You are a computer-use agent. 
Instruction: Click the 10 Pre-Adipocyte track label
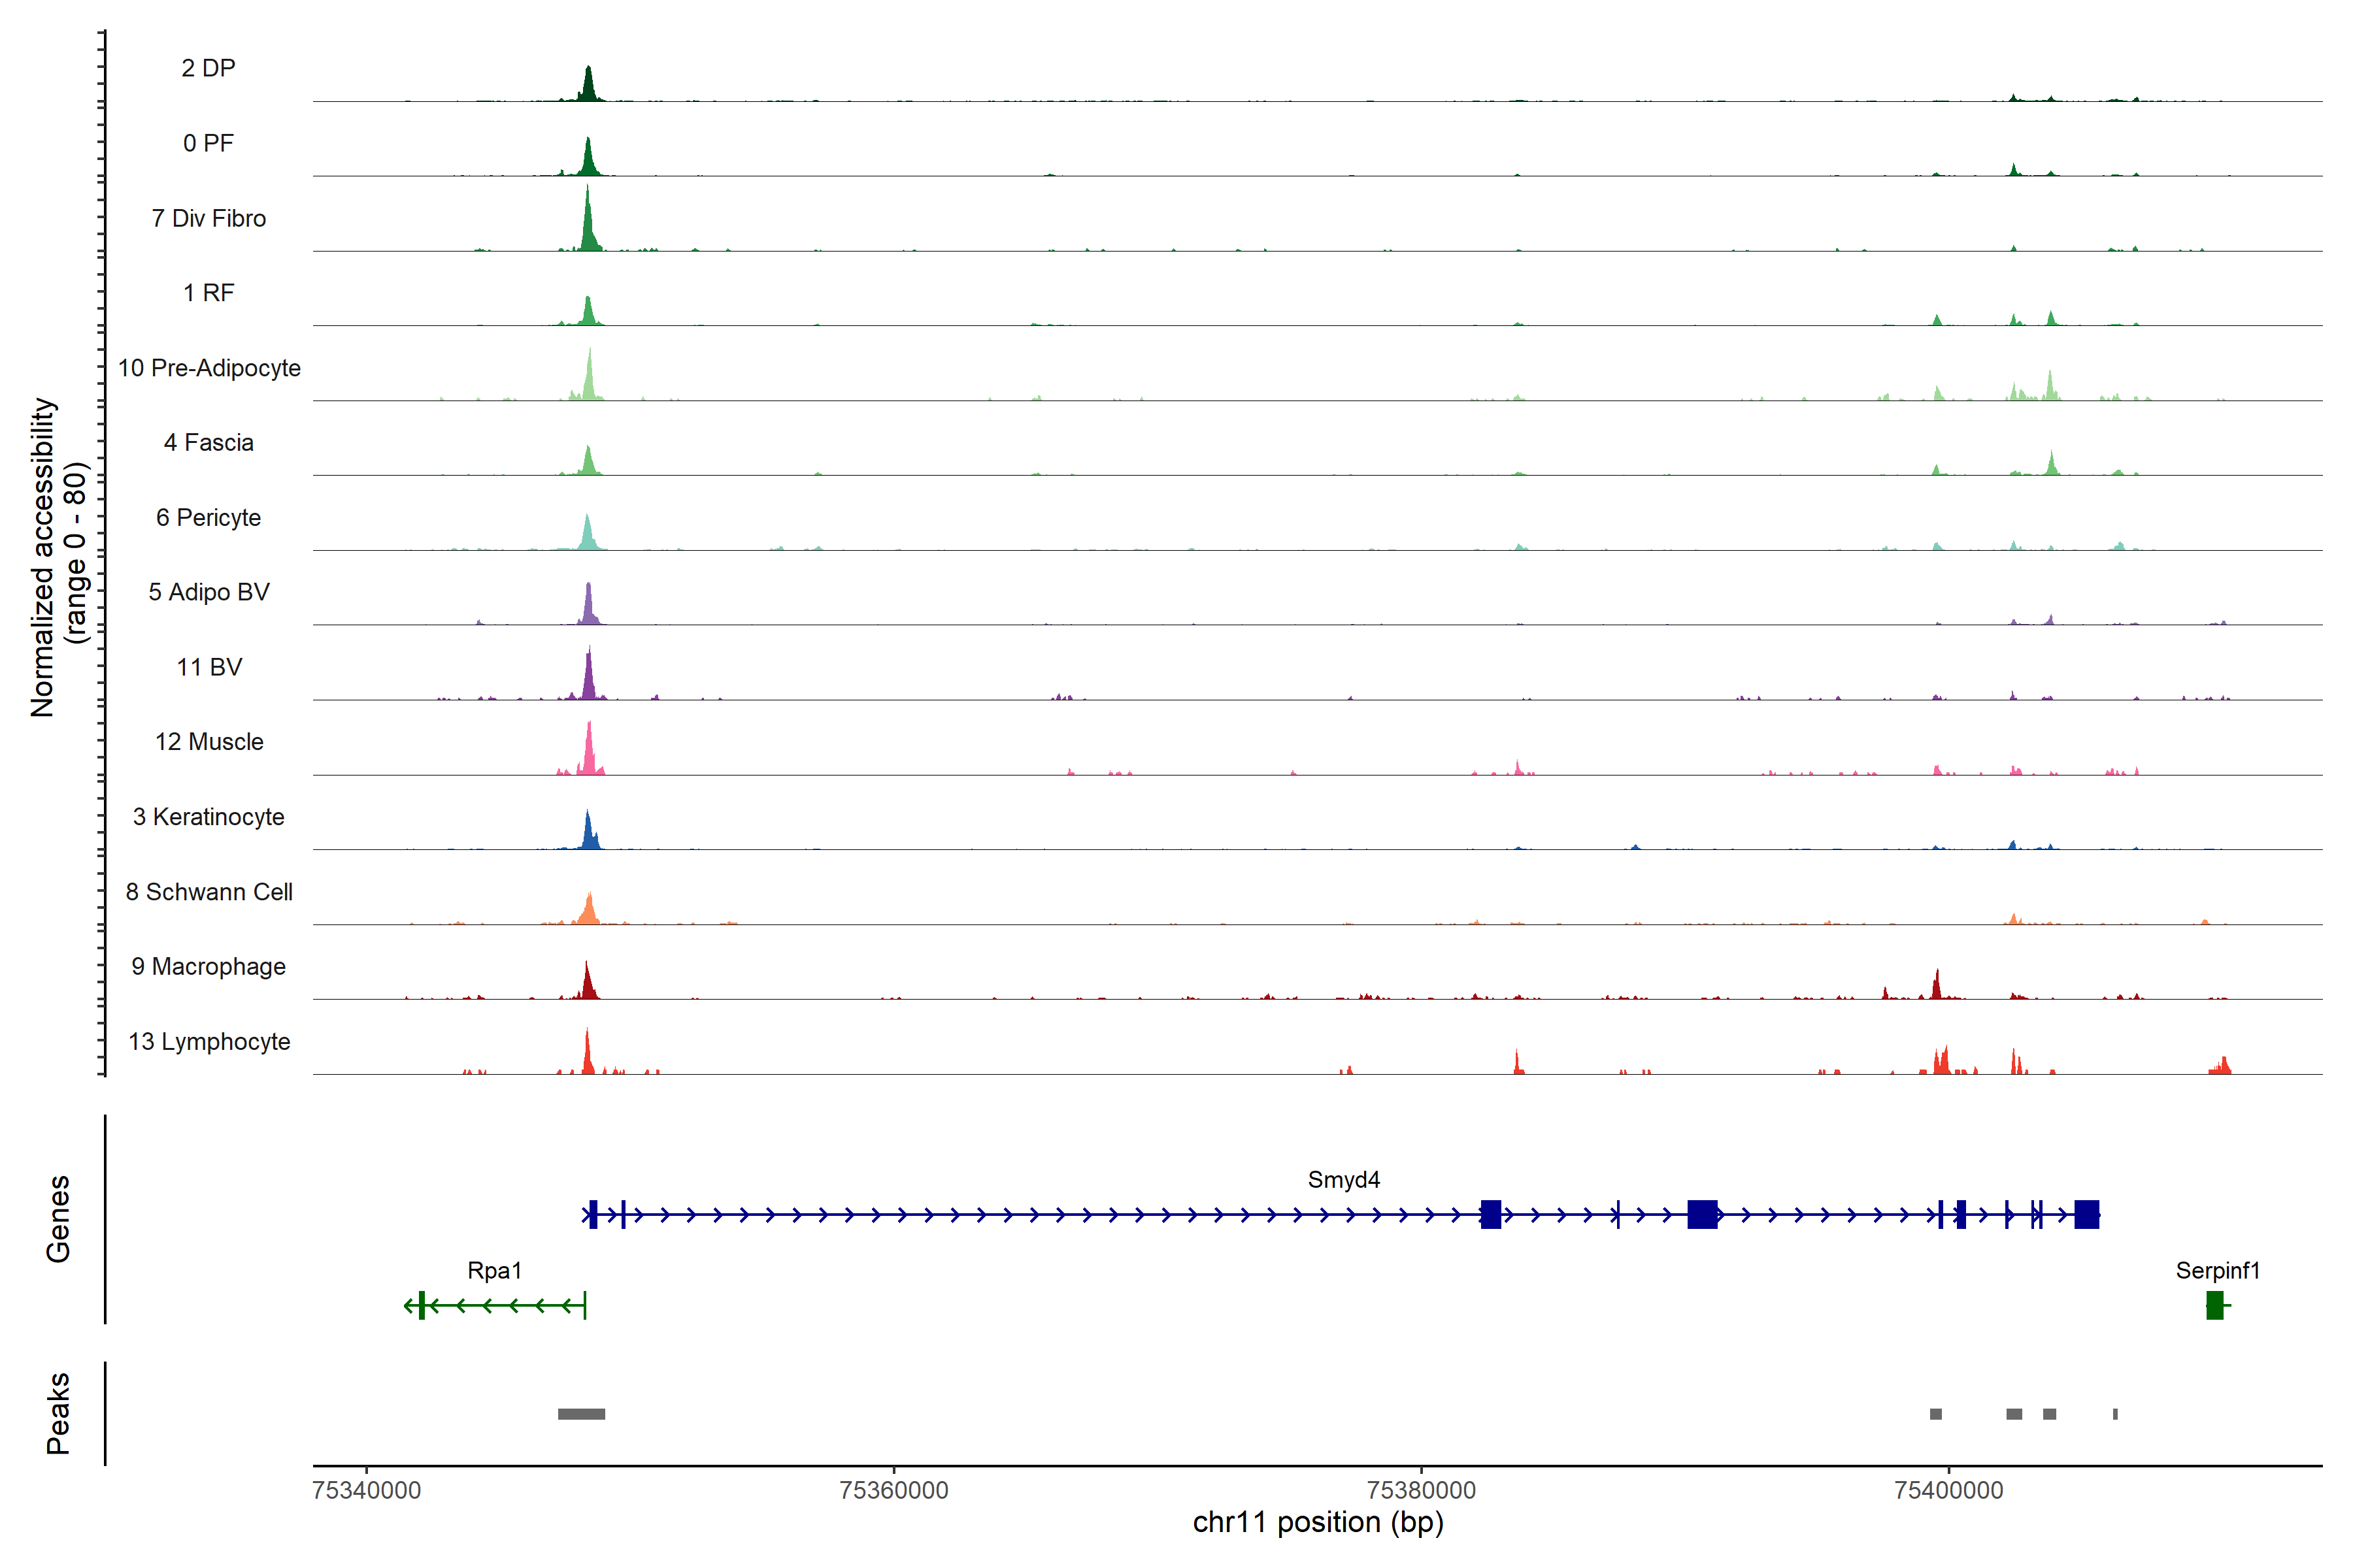point(209,368)
